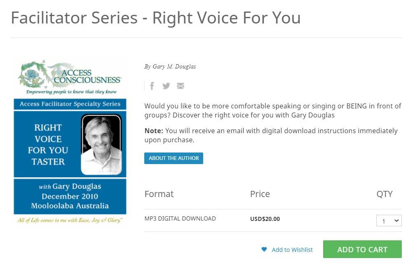
Task: Click the QTY column header
Action: (385, 194)
